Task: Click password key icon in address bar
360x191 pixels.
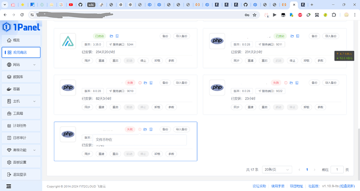Action: coord(247,15)
